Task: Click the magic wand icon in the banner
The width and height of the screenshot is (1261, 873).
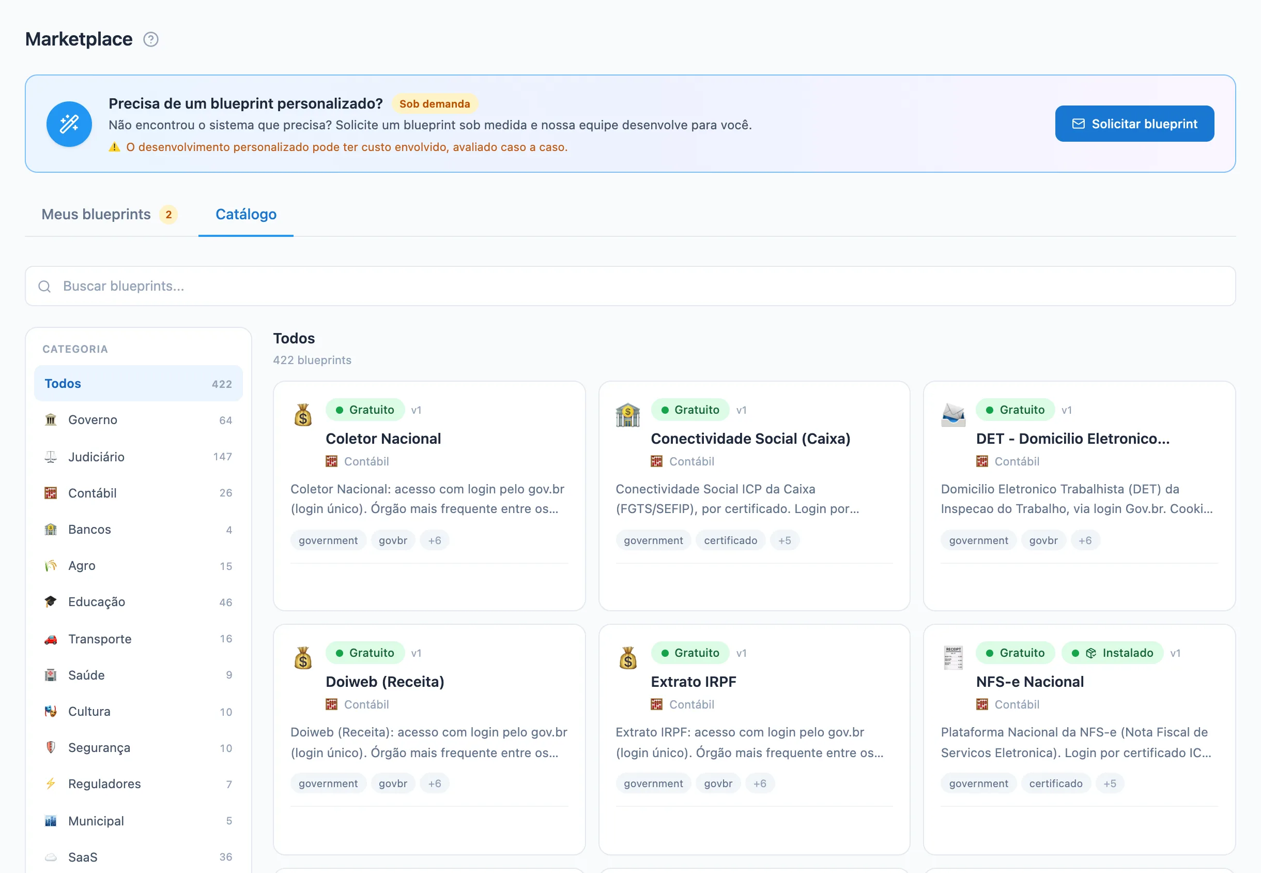Action: (x=69, y=124)
